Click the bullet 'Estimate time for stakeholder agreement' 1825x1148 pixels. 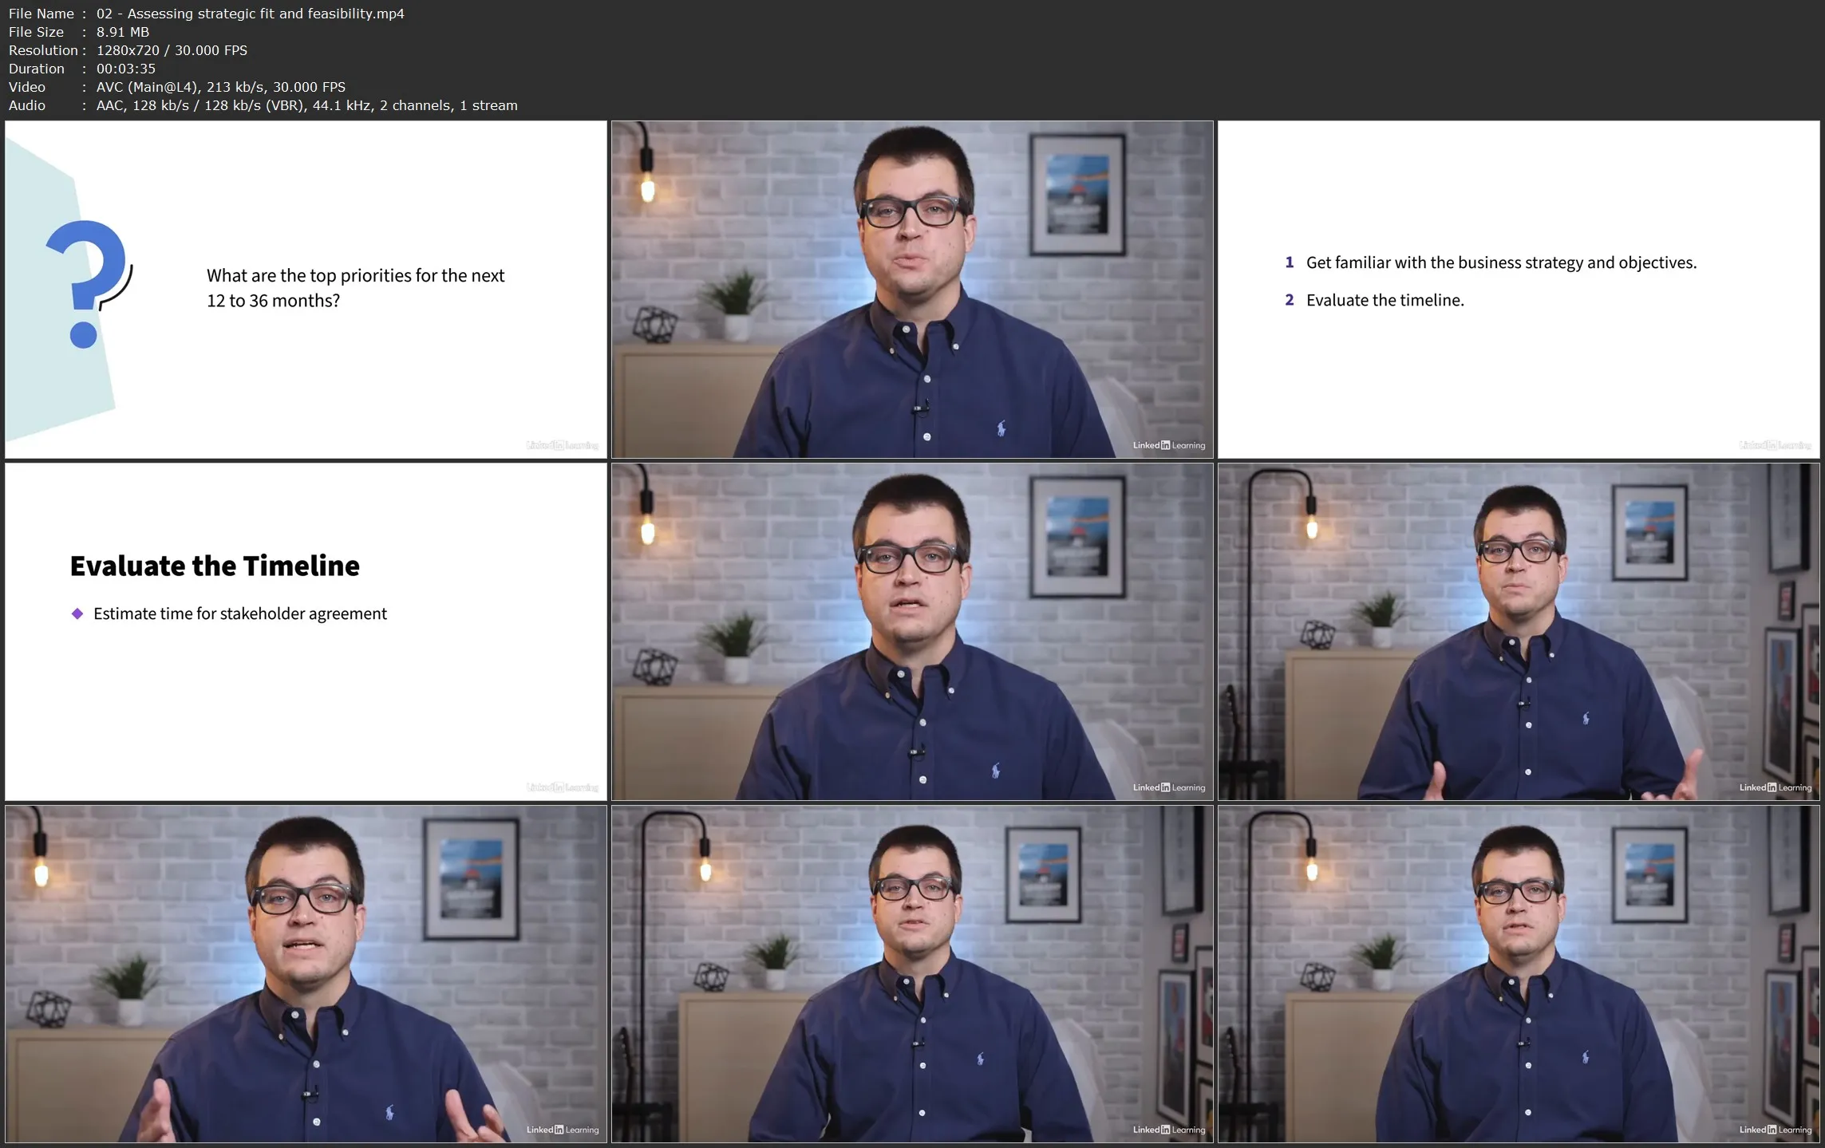pos(240,613)
